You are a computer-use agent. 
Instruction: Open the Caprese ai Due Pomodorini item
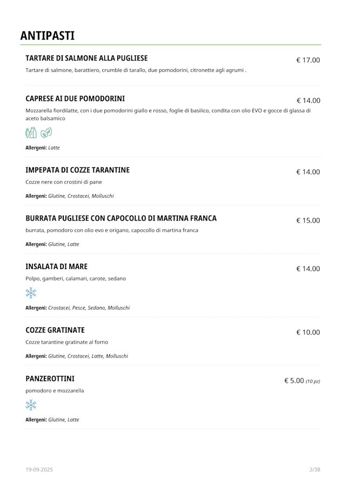coord(75,99)
